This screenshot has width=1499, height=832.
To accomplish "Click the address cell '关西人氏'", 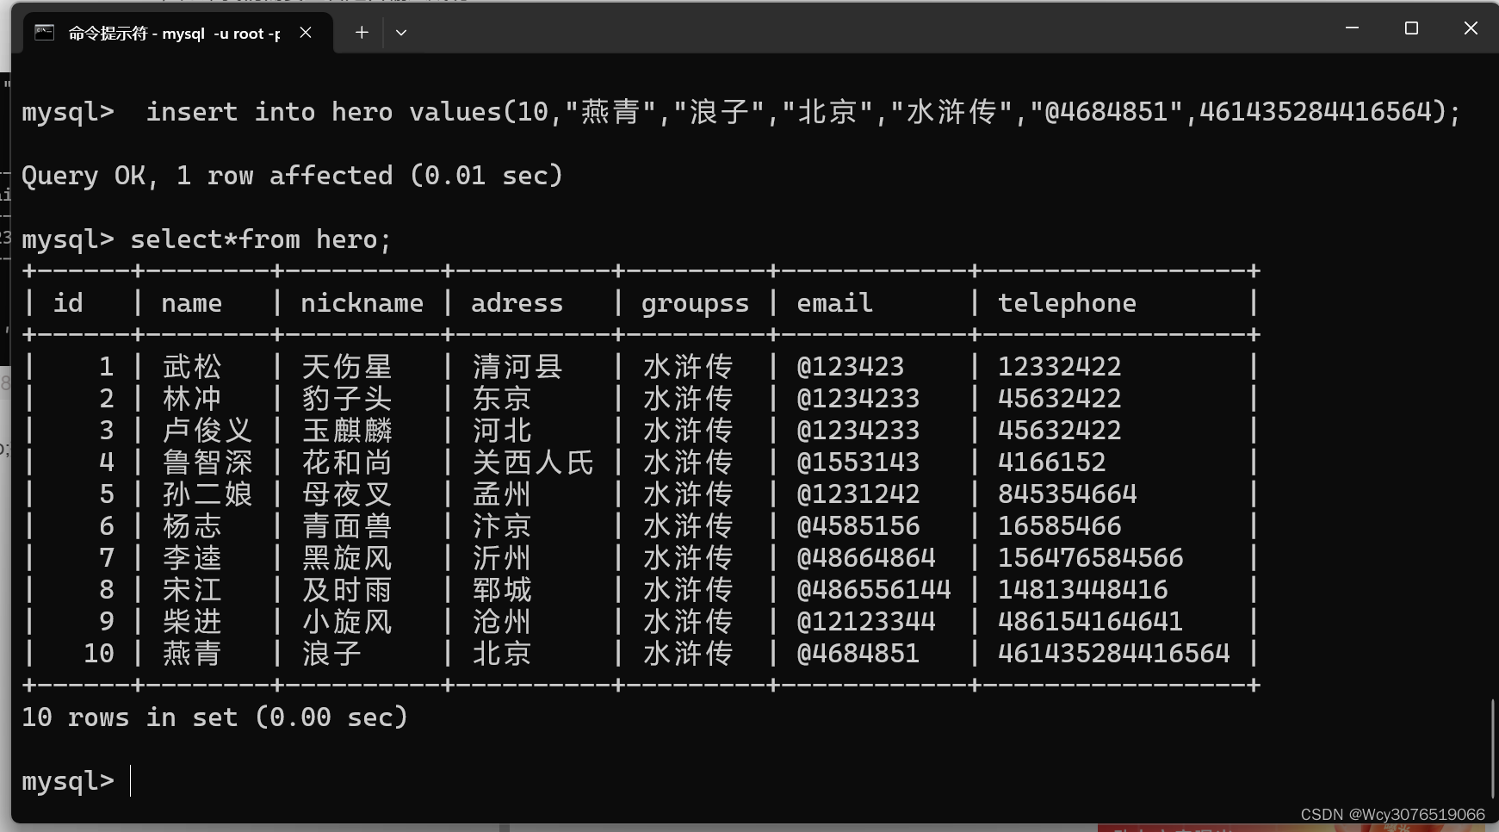I will (533, 463).
